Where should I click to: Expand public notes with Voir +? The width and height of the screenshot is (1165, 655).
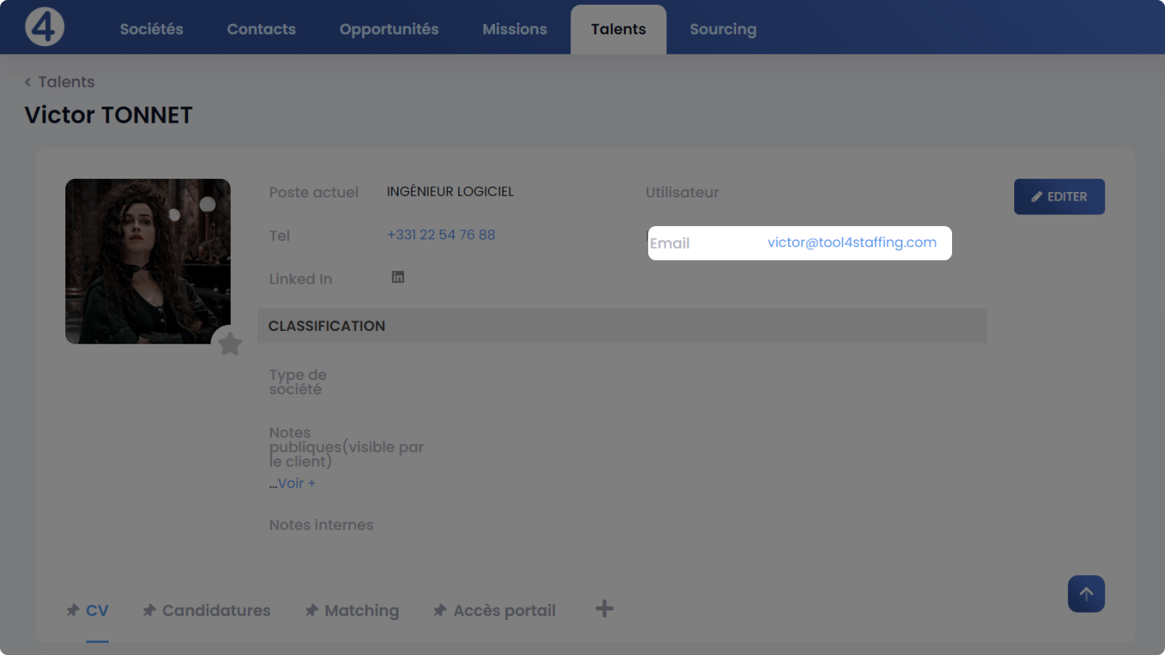tap(296, 483)
